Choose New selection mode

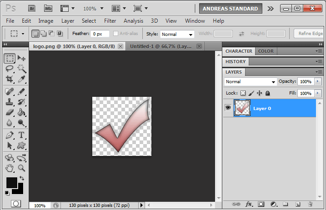(35, 34)
